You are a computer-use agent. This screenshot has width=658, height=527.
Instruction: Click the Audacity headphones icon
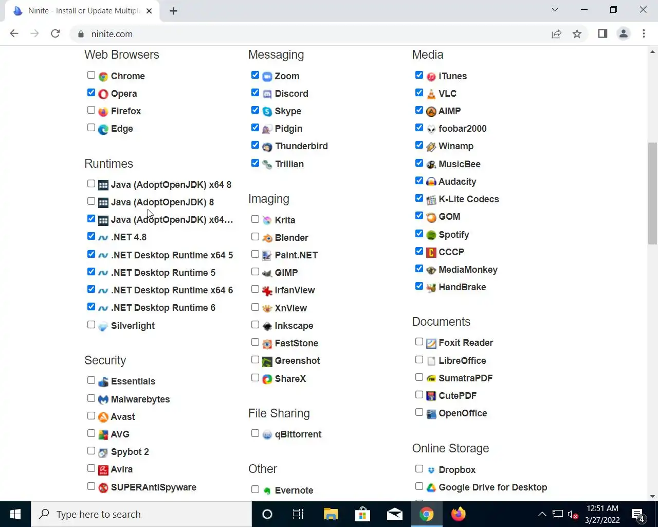click(431, 182)
